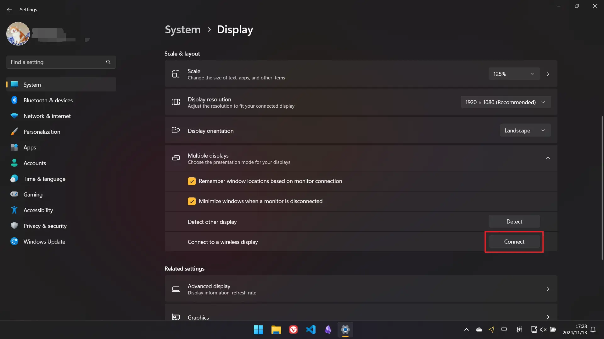
Task: Click the Detect button
Action: click(514, 221)
